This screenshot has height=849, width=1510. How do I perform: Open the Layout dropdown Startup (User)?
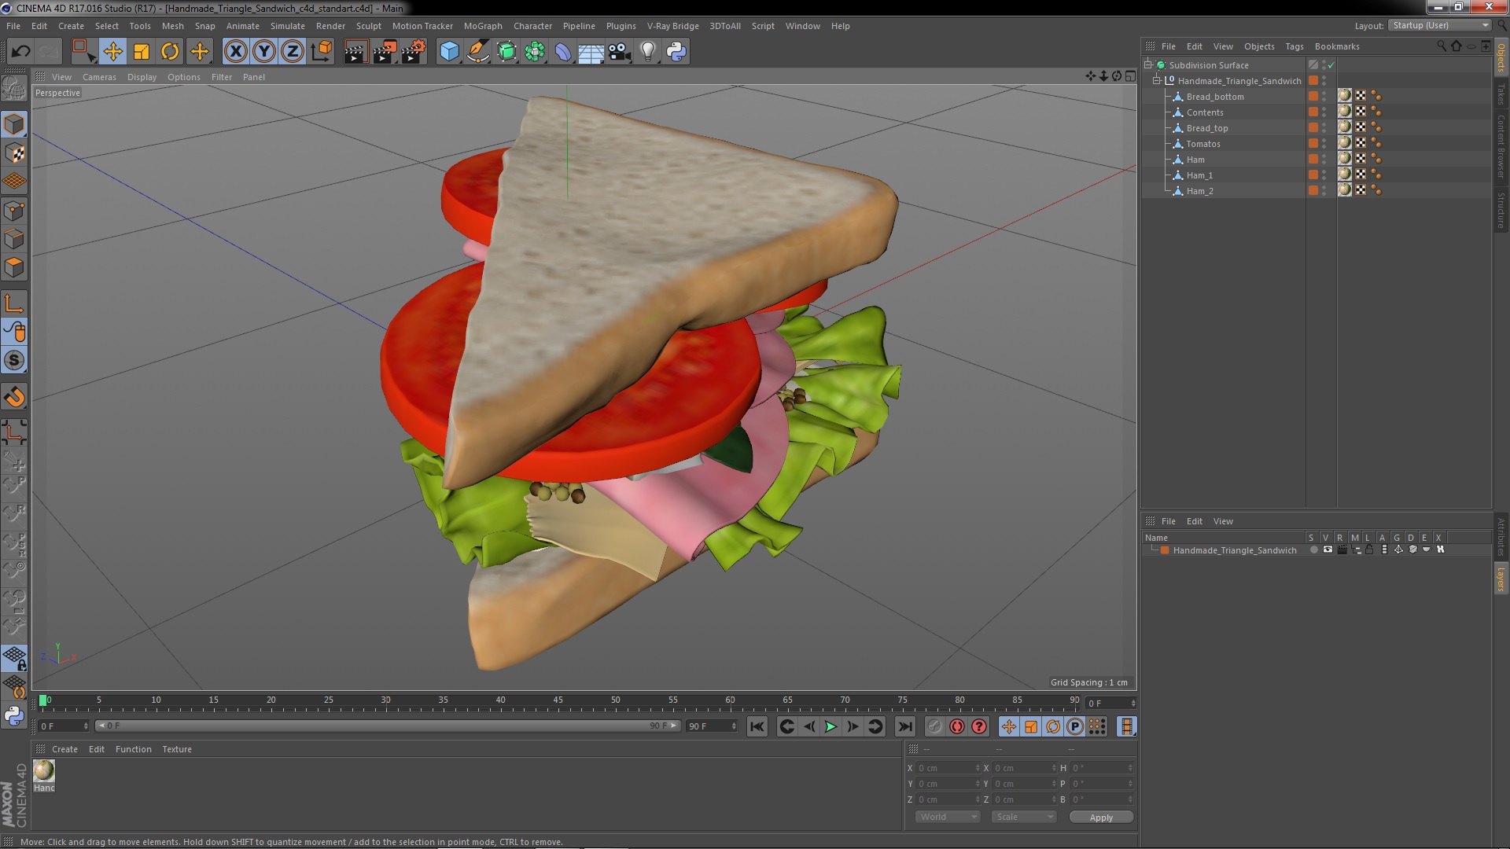pyautogui.click(x=1439, y=25)
